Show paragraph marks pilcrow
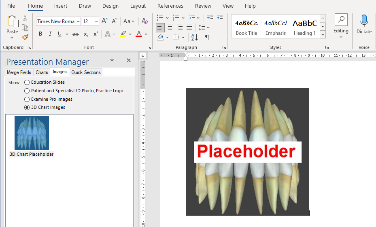Viewport: 376px width, 227px height. point(207,37)
